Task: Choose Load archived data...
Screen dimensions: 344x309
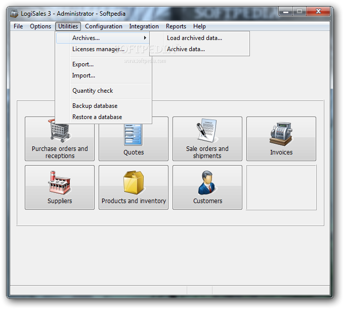Action: [200, 38]
